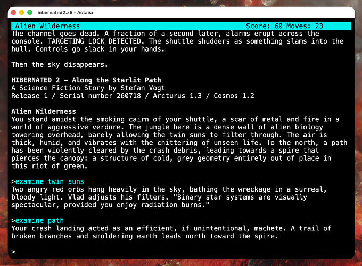Click the 'examine path' command text
Screen dimensions: 362x266
tap(39, 221)
